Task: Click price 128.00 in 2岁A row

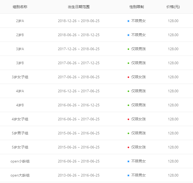Action: [x=173, y=21]
